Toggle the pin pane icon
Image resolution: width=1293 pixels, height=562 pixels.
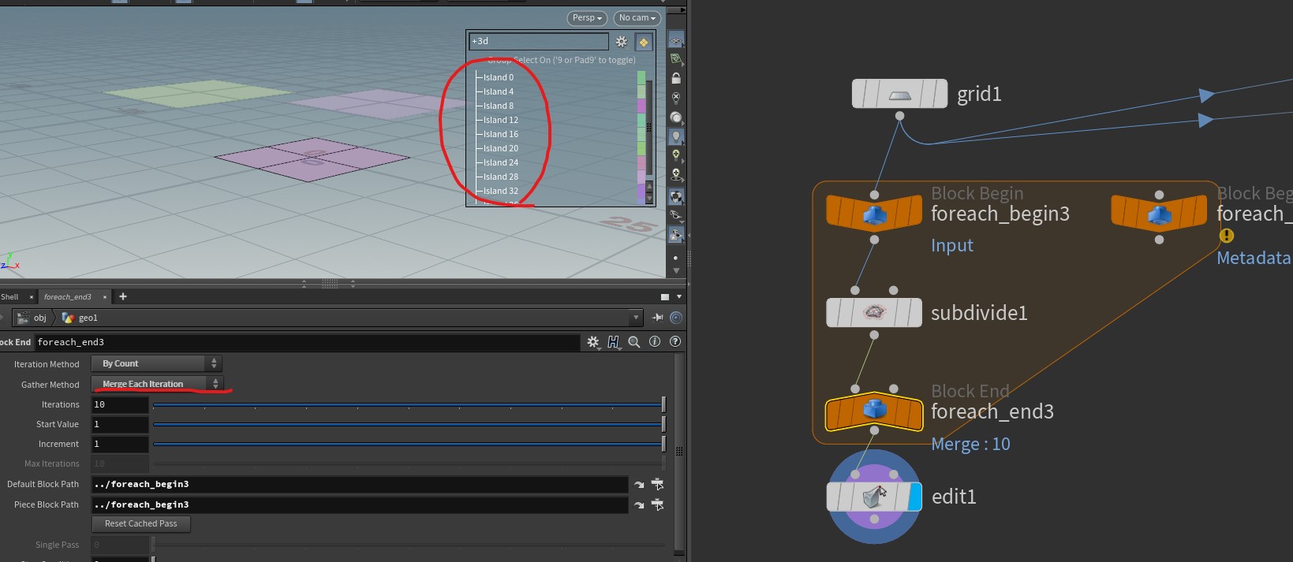click(658, 318)
